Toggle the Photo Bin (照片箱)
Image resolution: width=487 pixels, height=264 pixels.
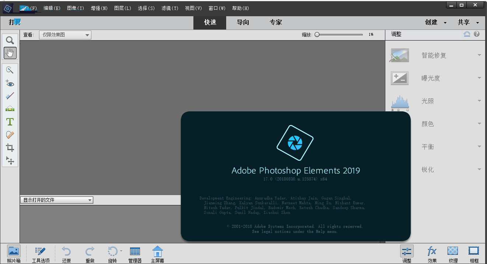14,254
